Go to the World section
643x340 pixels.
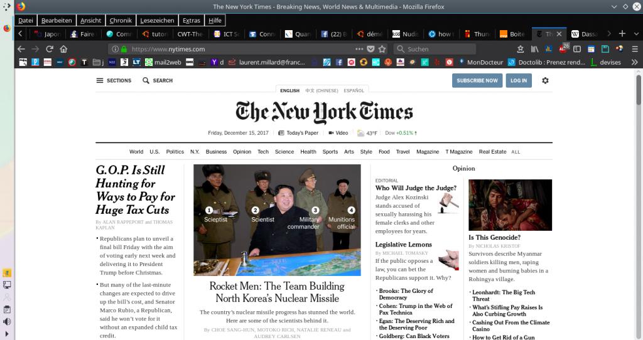136,152
